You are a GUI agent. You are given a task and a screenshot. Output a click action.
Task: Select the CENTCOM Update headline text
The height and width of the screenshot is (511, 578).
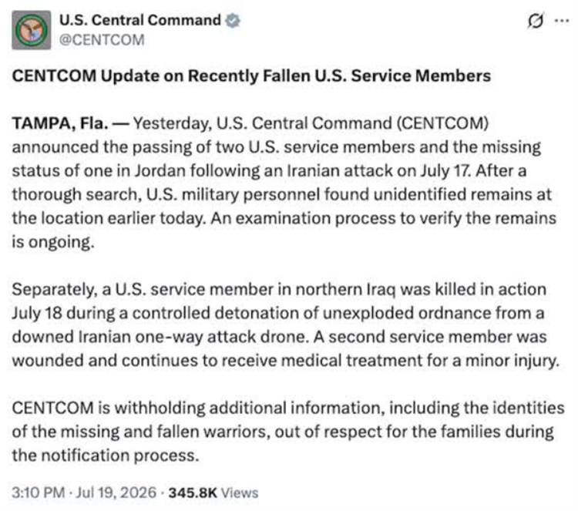(x=251, y=76)
